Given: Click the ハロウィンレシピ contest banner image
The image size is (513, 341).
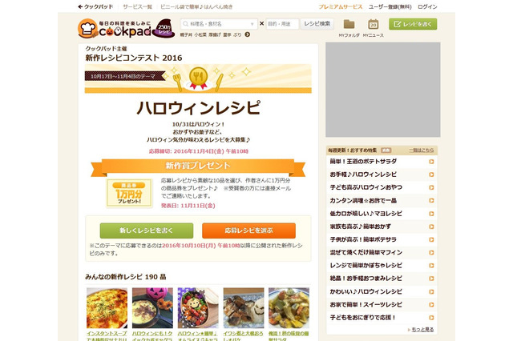Looking at the screenshot, I should 198,78.
